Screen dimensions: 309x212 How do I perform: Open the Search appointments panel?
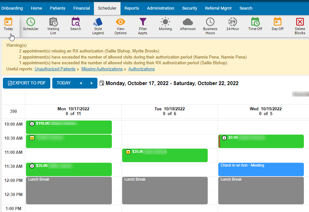pyautogui.click(x=75, y=26)
